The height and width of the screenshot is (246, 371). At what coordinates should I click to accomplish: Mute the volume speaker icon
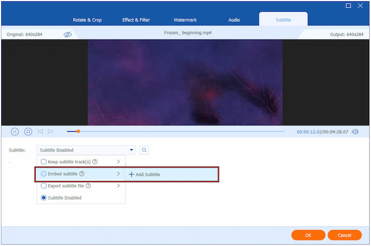(355, 132)
